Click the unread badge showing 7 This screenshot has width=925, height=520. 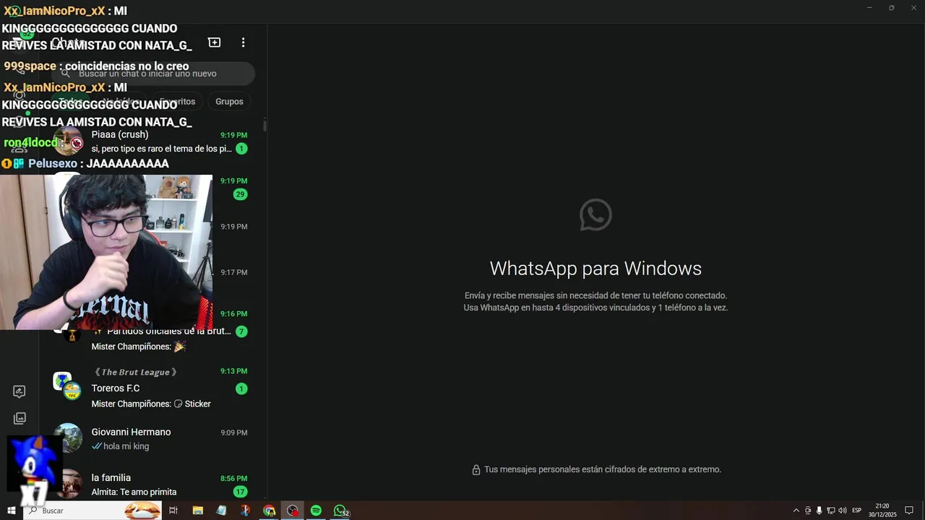pos(241,331)
